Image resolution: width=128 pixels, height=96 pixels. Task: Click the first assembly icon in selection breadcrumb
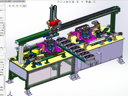(10, 6)
